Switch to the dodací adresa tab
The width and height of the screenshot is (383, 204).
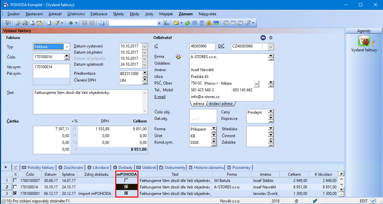tap(220, 104)
